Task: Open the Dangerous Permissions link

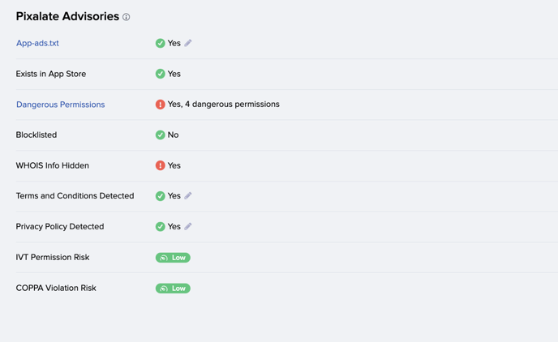Action: pos(61,105)
